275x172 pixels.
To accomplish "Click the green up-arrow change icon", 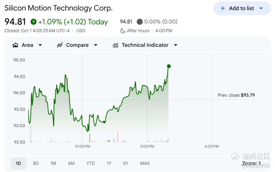I will [x=33, y=22].
